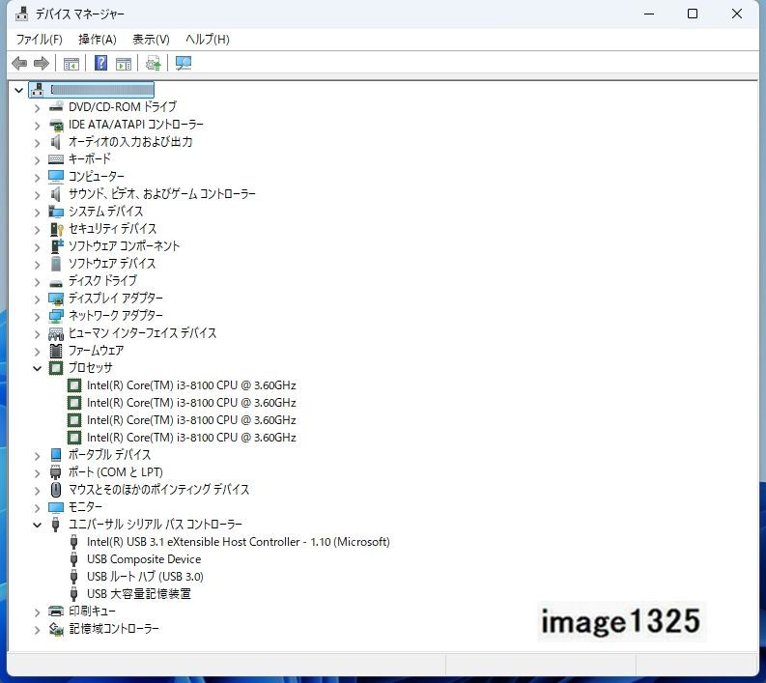Click the show/hide action pane icon
The width and height of the screenshot is (766, 683).
pyautogui.click(x=124, y=64)
